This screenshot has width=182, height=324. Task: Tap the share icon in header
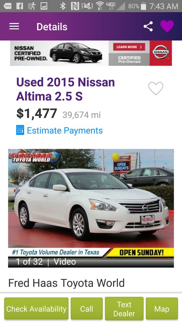pos(148,27)
